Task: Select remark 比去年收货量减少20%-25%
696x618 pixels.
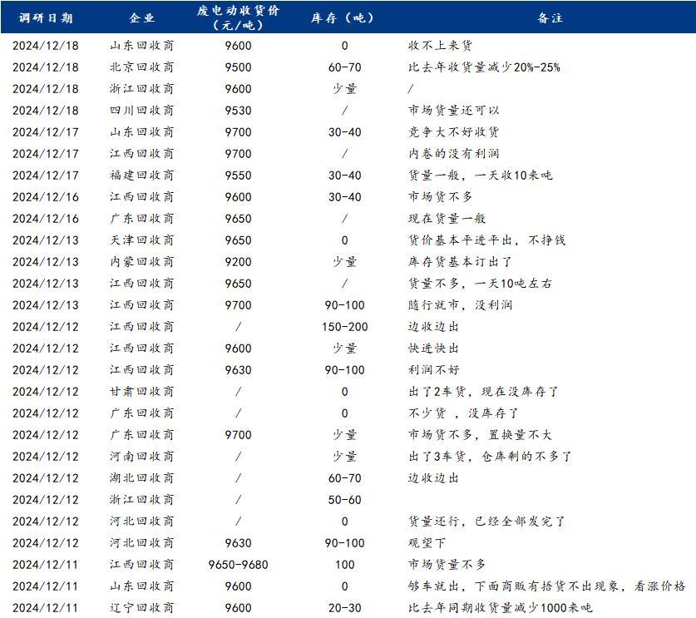Action: tap(484, 67)
